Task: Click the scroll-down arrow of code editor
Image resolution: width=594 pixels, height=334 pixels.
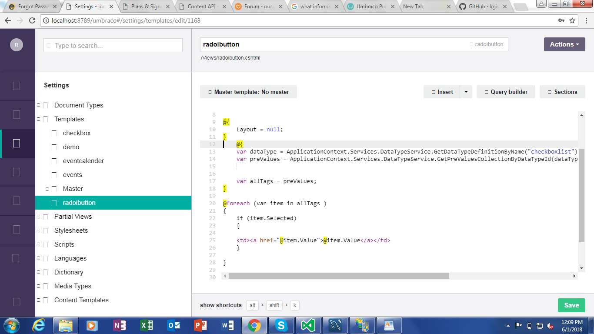Action: coord(581,269)
